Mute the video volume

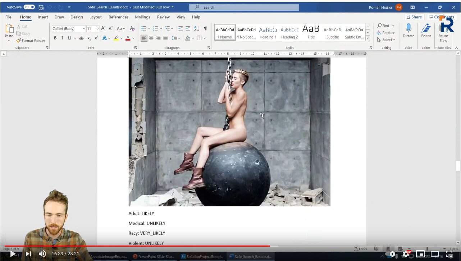point(42,254)
